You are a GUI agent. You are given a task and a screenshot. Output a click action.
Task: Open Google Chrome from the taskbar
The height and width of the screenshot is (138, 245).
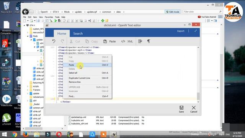click(x=15, y=135)
